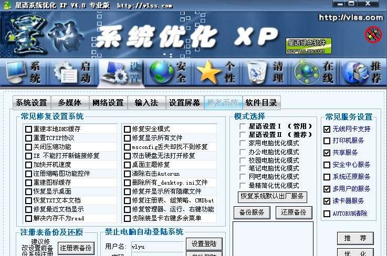This screenshot has height=256, width=387.
Task: Choose 最精简化优化模式
Action: 243,186
